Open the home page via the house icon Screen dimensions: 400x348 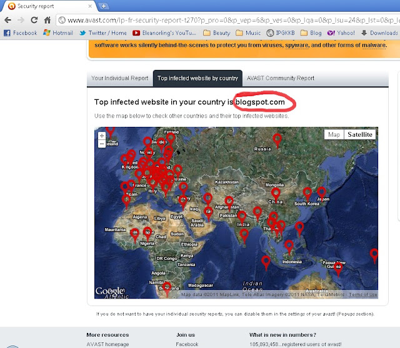click(x=47, y=20)
